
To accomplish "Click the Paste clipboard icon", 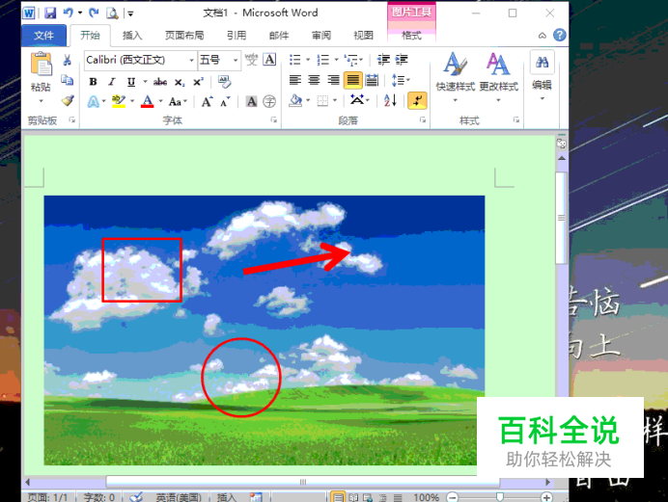I will click(41, 64).
